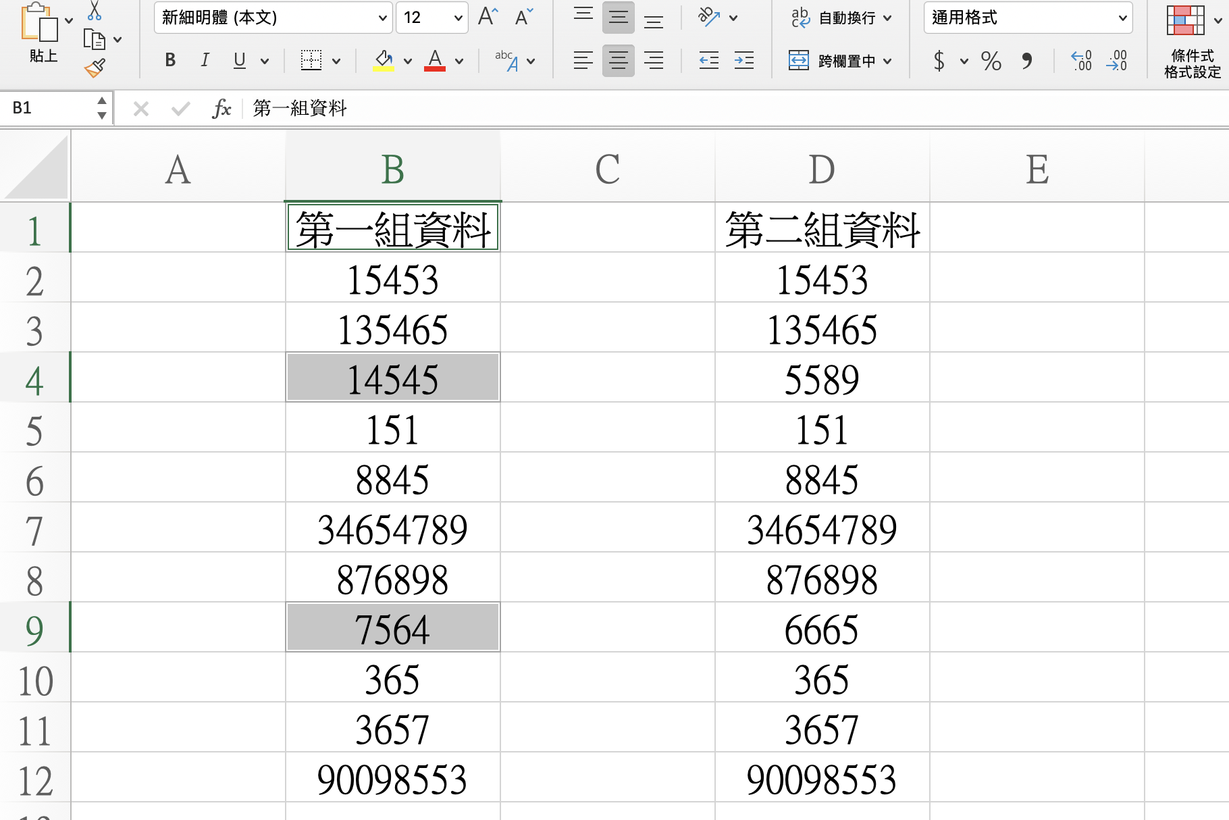The image size is (1229, 820).
Task: Click the Insert Function fx icon
Action: point(222,107)
